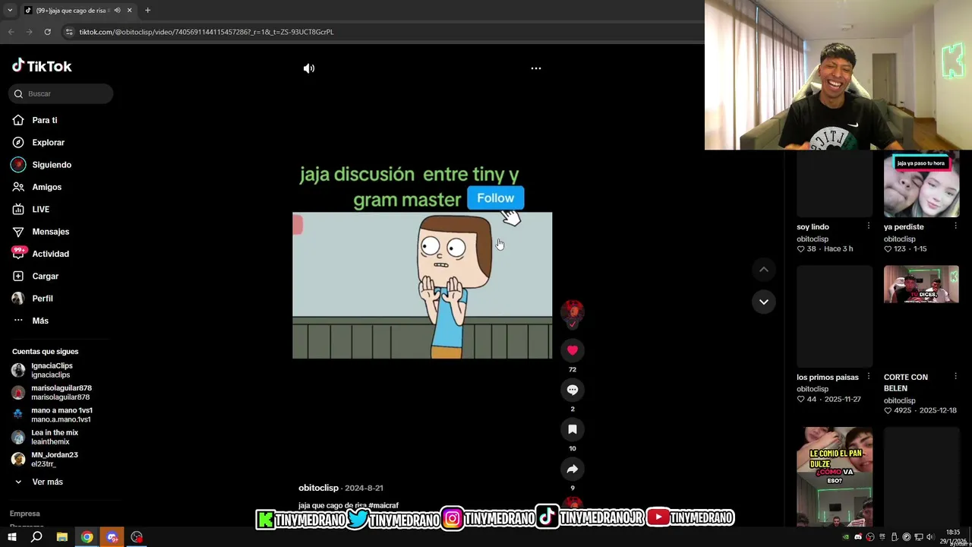The image size is (972, 547).
Task: Open the LE COMIO EL PAN DULCE thumbnail
Action: (x=835, y=476)
